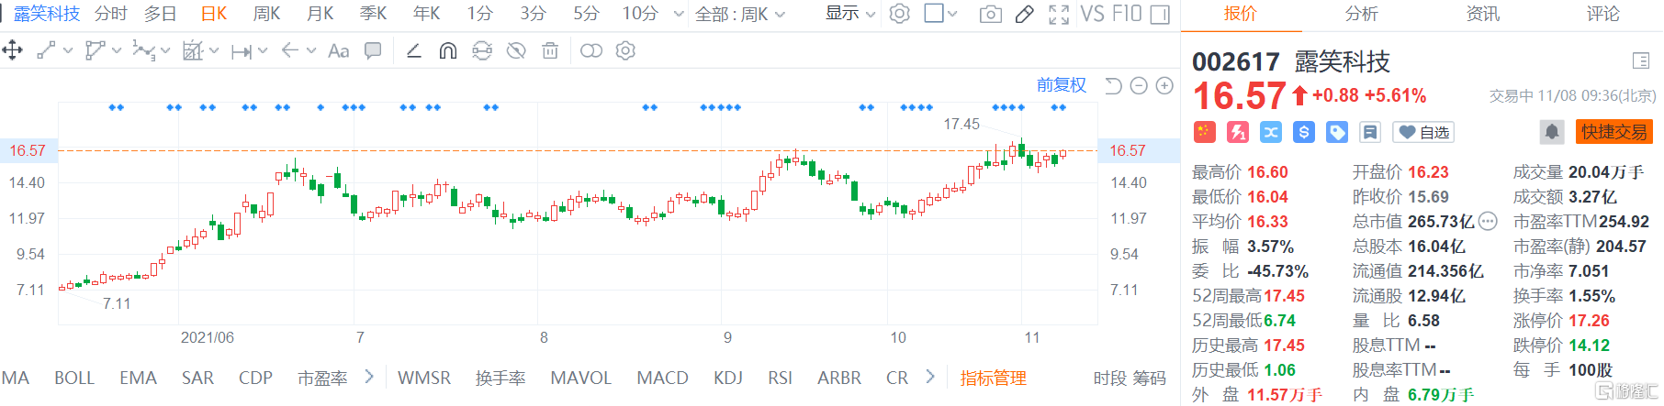1664x406 pixels.
Task: Open 快捷交易 quick trade
Action: point(1614,132)
